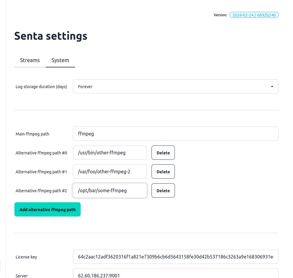The height and width of the screenshot is (278, 293).
Task: Click the Log storage duration (days) label
Action: coord(41,87)
